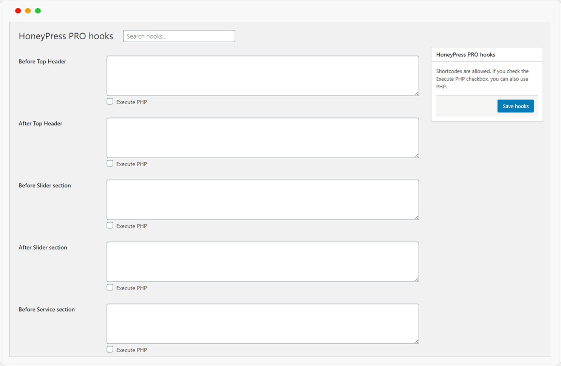Click Before Service section textarea resize grip
The height and width of the screenshot is (366, 561).
(x=416, y=341)
